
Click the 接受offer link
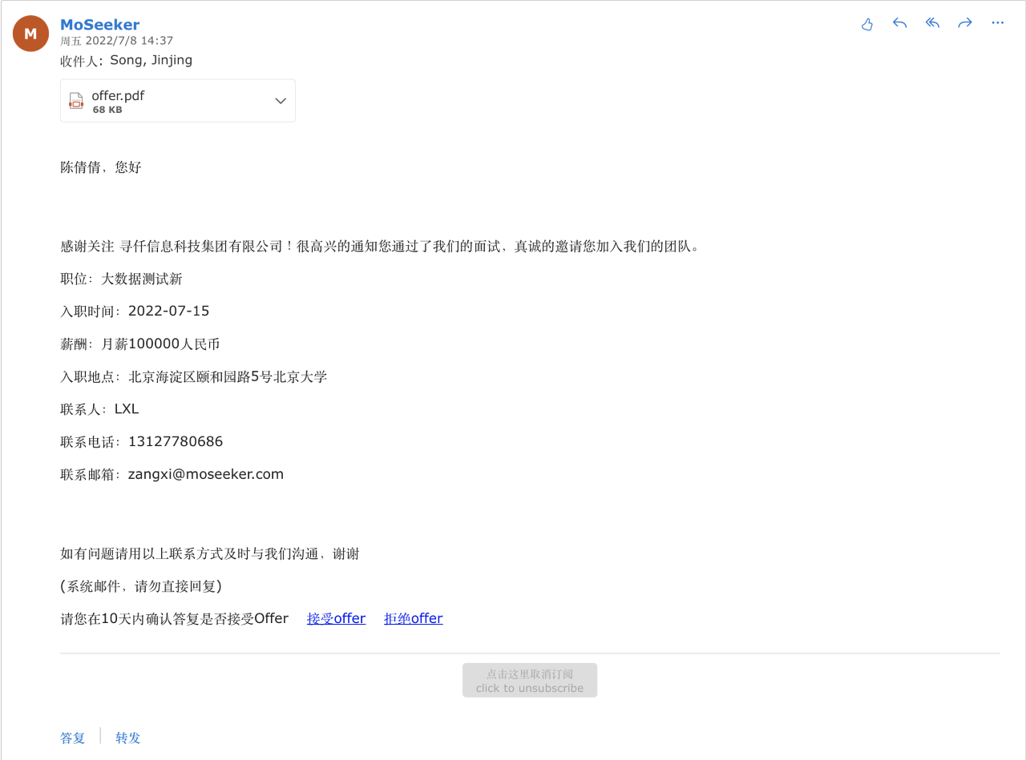336,618
